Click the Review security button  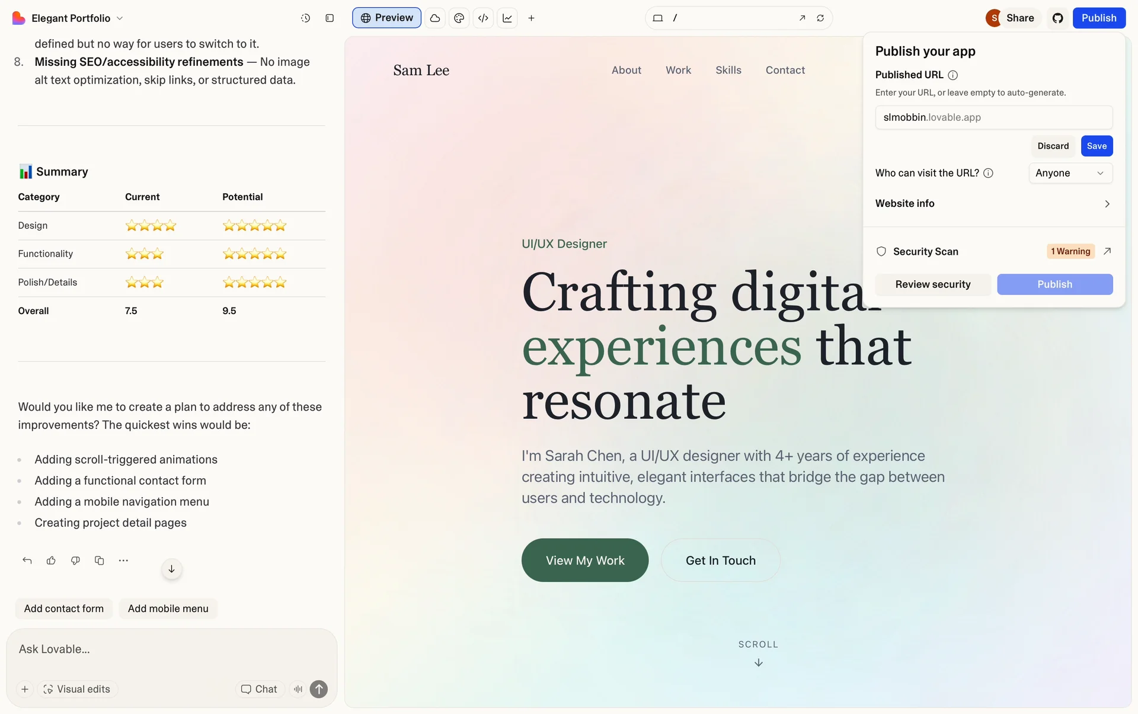click(x=932, y=284)
